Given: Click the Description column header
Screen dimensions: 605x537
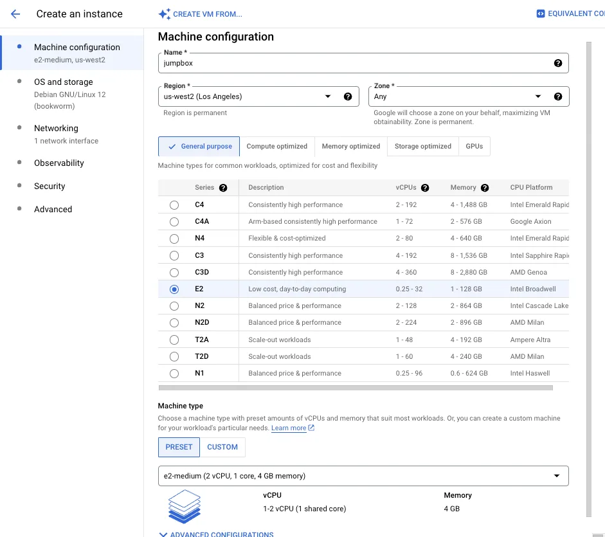Looking at the screenshot, I should click(266, 188).
